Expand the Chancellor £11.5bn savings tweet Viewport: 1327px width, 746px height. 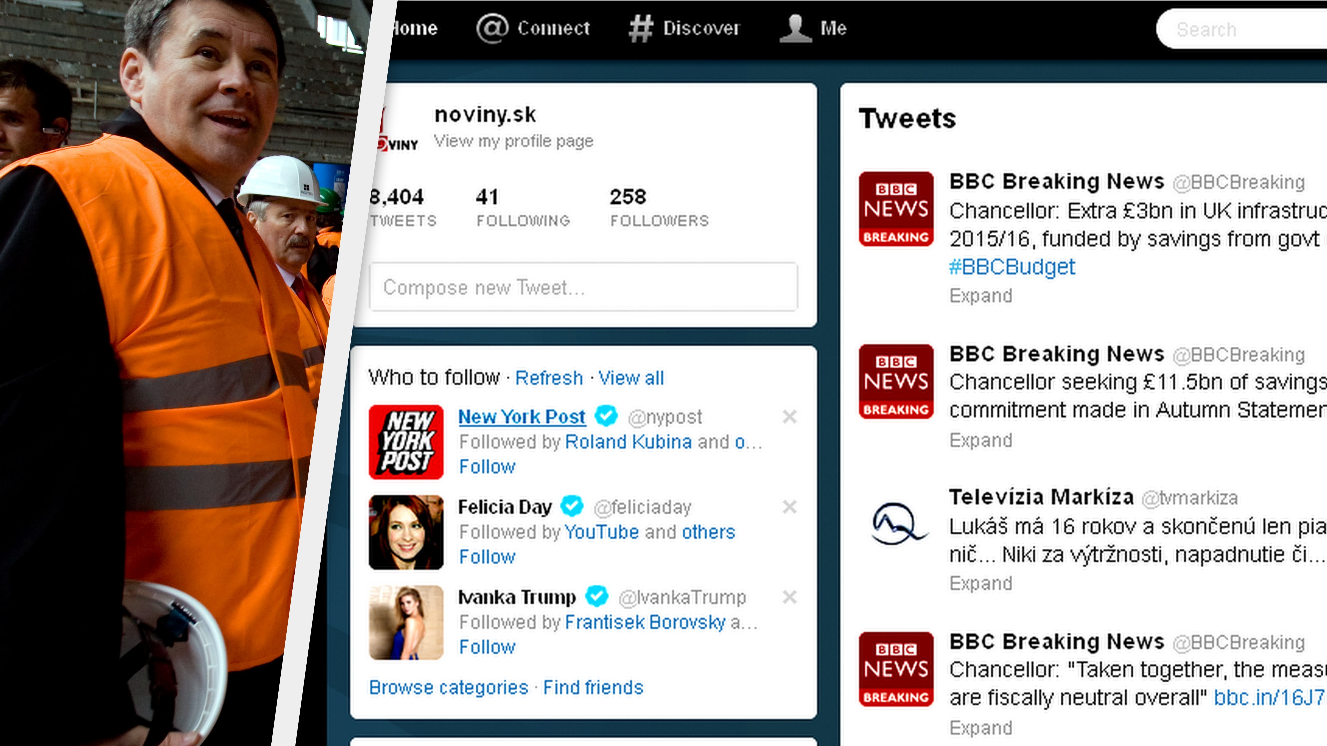click(x=980, y=440)
